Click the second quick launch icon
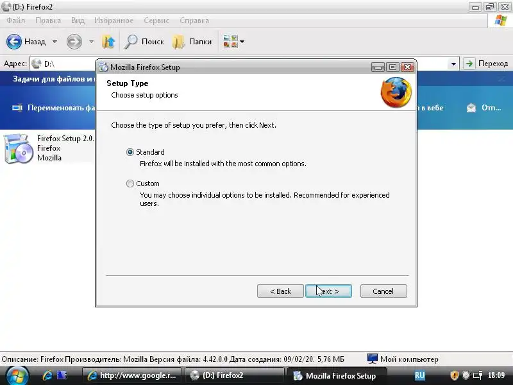This screenshot has height=385, width=513. coord(62,375)
